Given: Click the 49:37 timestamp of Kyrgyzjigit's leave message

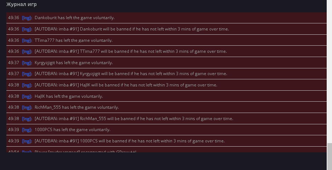Looking at the screenshot, I should click(13, 63).
